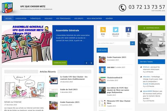This screenshot has width=167, height=111.
Task: Click the phone icon beside the number
Action: 122,8
